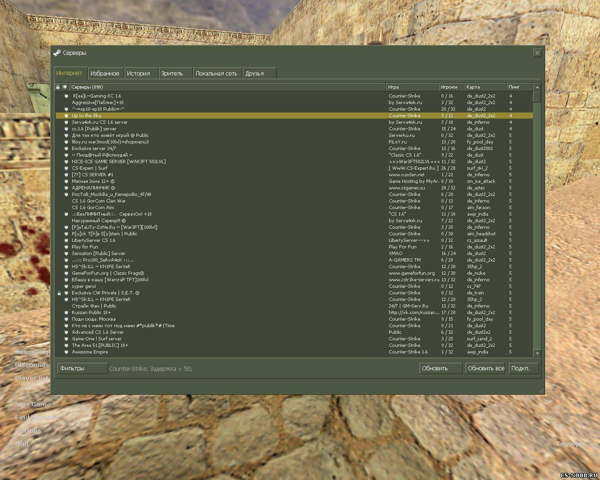The image size is (600, 480).
Task: Sort by the password lock column header icon
Action: tap(58, 87)
